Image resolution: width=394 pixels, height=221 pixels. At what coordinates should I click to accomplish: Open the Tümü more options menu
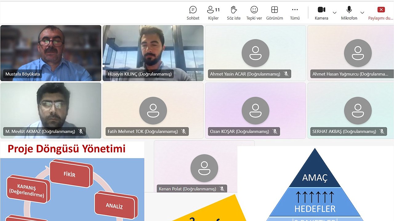(295, 13)
